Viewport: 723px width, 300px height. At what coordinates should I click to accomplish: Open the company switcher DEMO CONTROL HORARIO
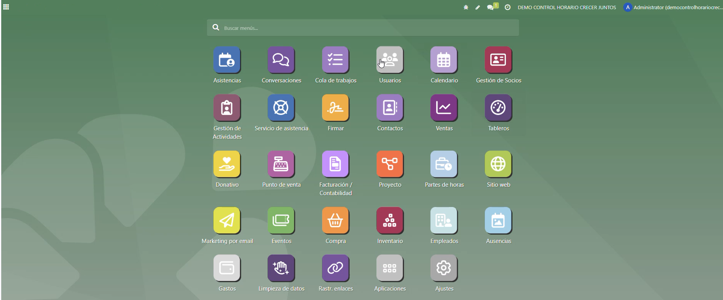pyautogui.click(x=567, y=7)
